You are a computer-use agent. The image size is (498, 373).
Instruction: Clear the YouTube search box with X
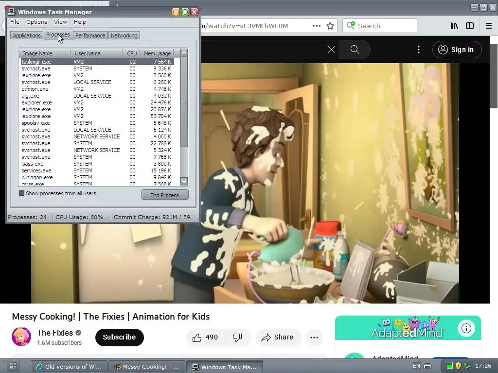(x=332, y=50)
